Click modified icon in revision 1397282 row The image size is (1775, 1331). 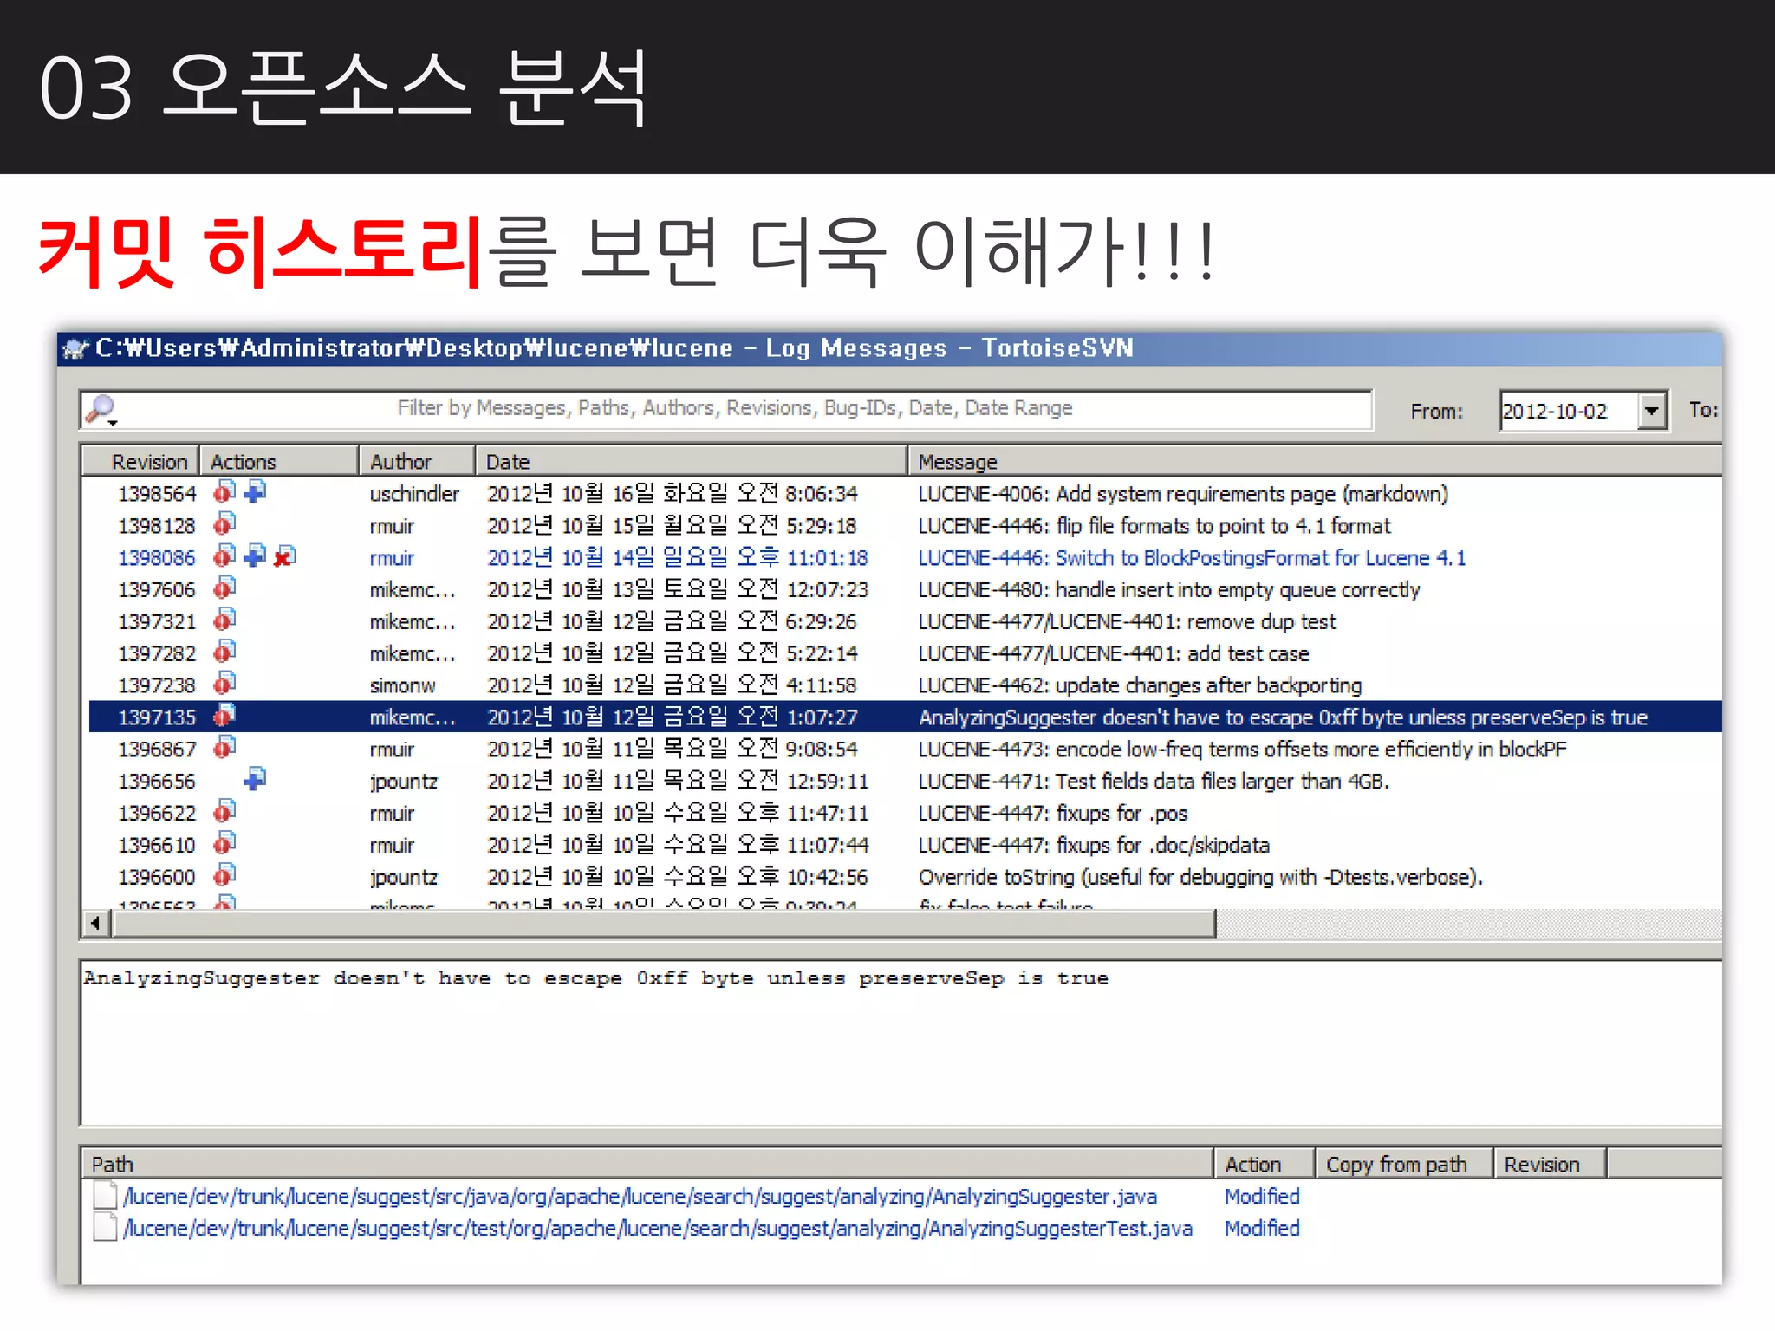[x=224, y=652]
